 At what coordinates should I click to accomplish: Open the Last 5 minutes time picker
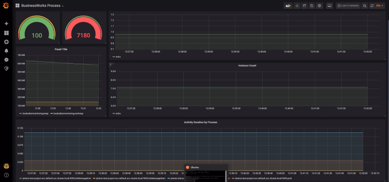click(x=348, y=6)
